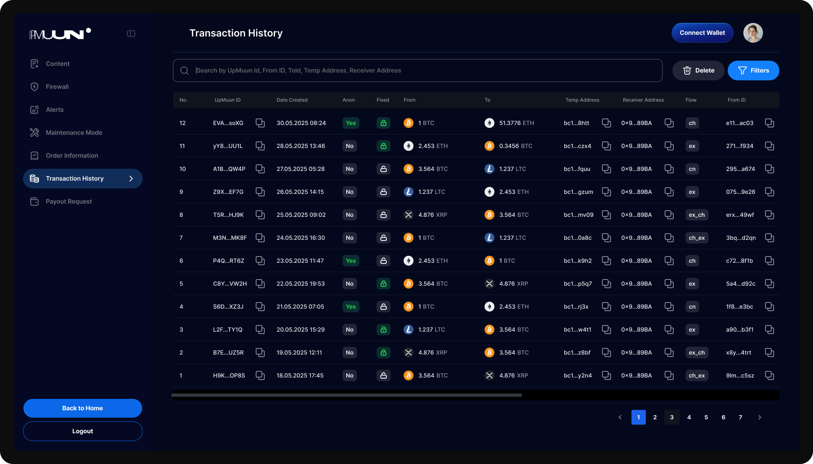This screenshot has height=464, width=813.
Task: Copy UpMuun ID EVA...soXG
Action: [260, 123]
